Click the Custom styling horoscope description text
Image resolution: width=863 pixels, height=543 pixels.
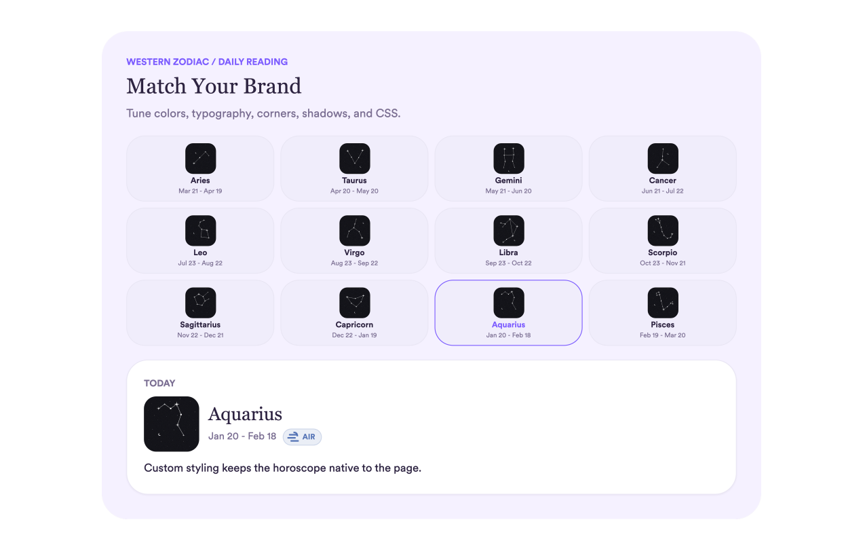coord(283,468)
